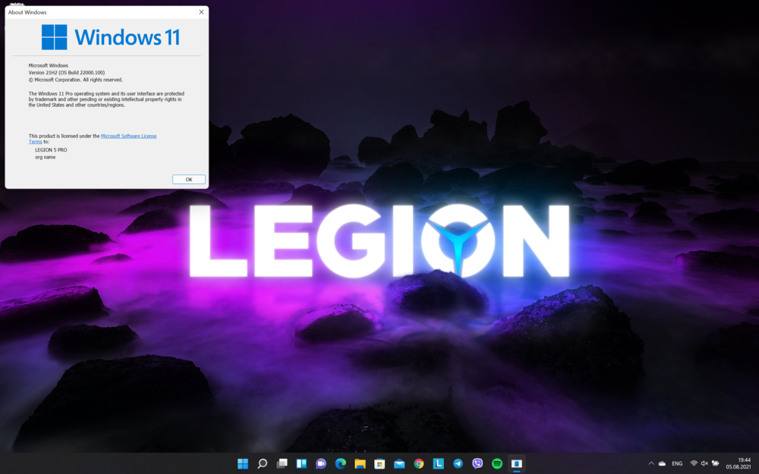Click the 'org name' text
759x474 pixels.
45,157
